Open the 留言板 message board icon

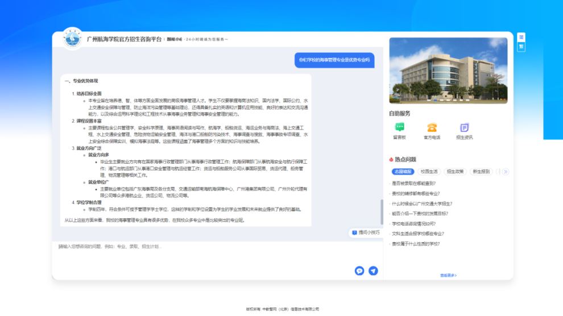(x=399, y=128)
